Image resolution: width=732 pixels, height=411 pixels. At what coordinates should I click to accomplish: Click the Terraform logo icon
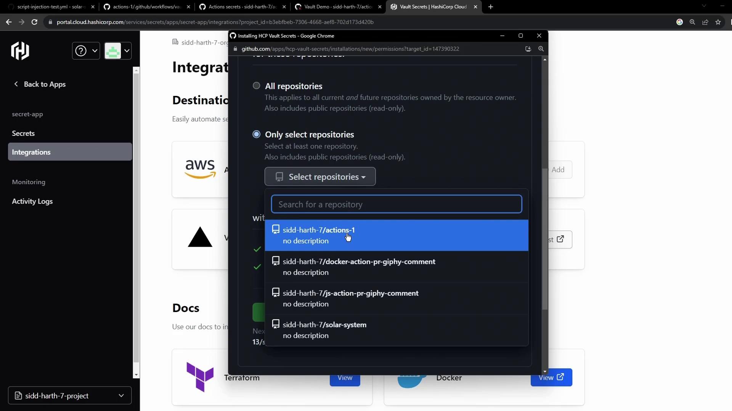click(x=200, y=377)
